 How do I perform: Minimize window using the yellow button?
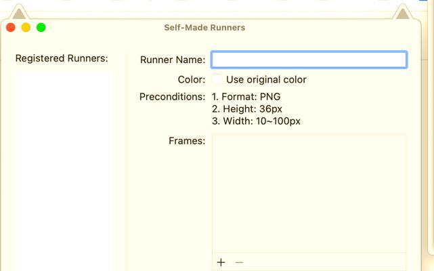26,27
